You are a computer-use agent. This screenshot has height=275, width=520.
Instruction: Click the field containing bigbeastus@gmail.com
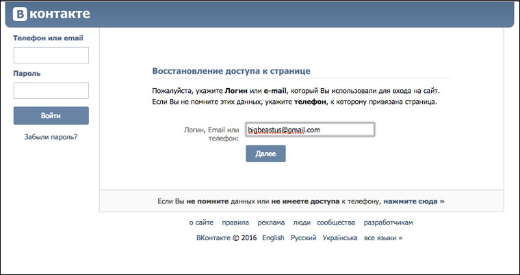tap(310, 130)
